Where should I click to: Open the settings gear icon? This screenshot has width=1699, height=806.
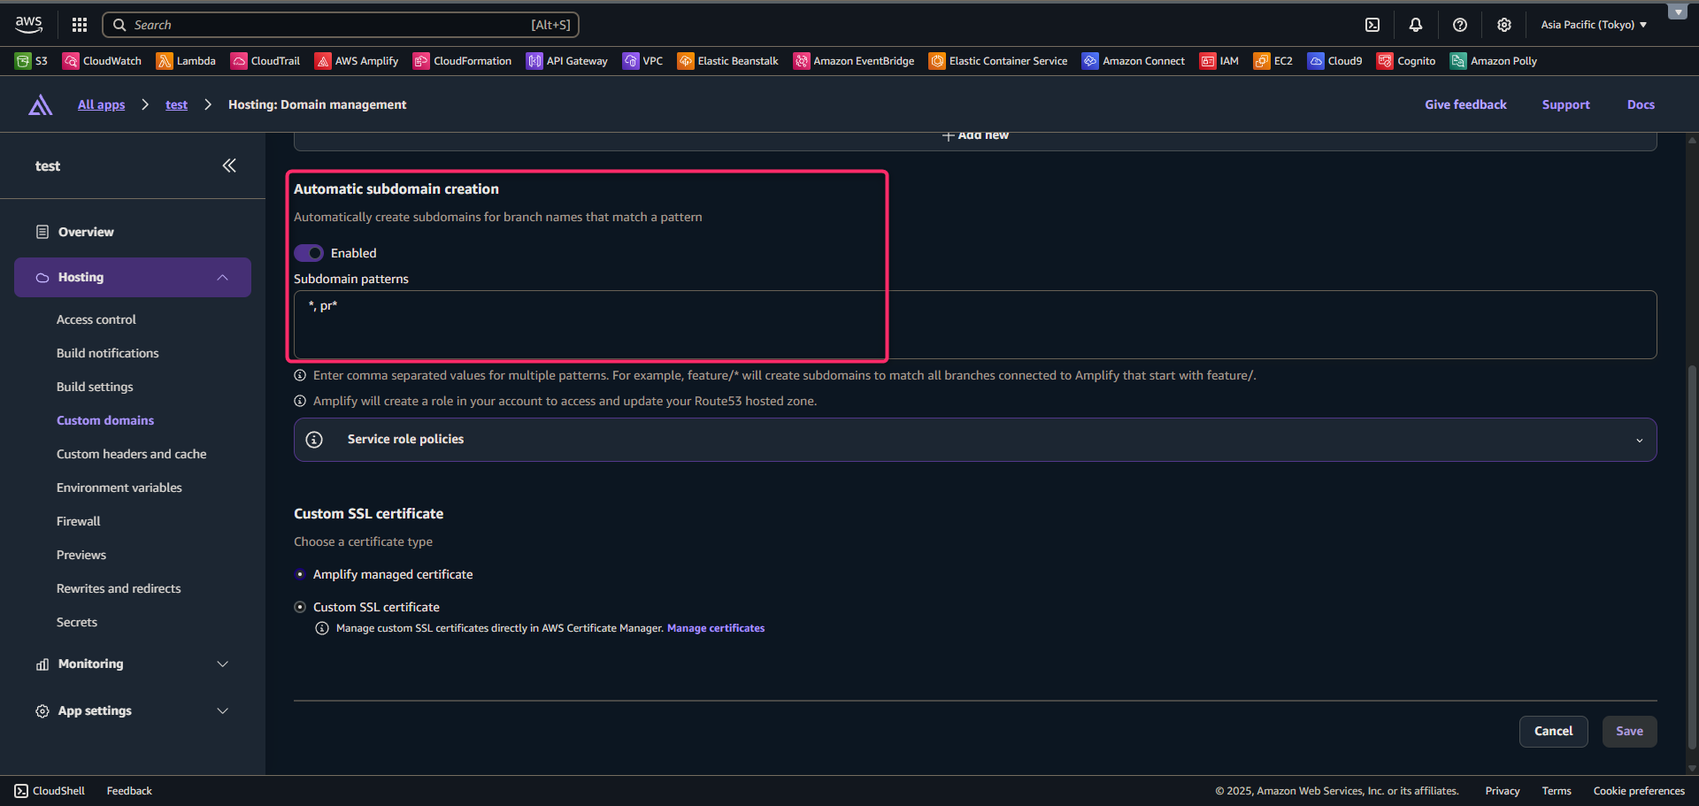pyautogui.click(x=1504, y=25)
